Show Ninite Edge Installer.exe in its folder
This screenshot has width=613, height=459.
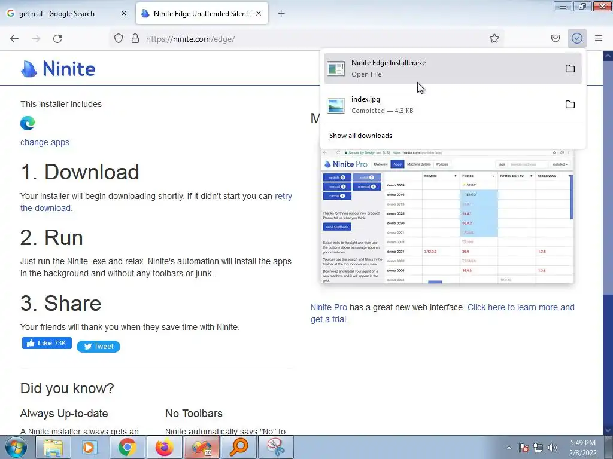pyautogui.click(x=570, y=68)
